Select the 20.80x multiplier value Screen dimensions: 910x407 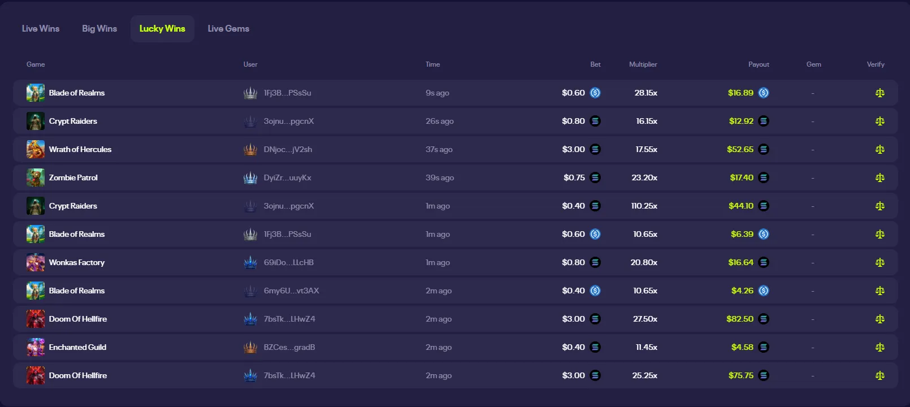coord(644,262)
